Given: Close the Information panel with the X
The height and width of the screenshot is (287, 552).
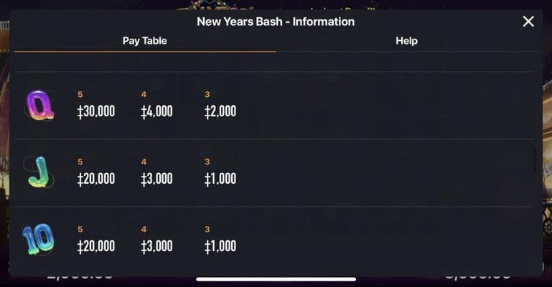Looking at the screenshot, I should (528, 22).
